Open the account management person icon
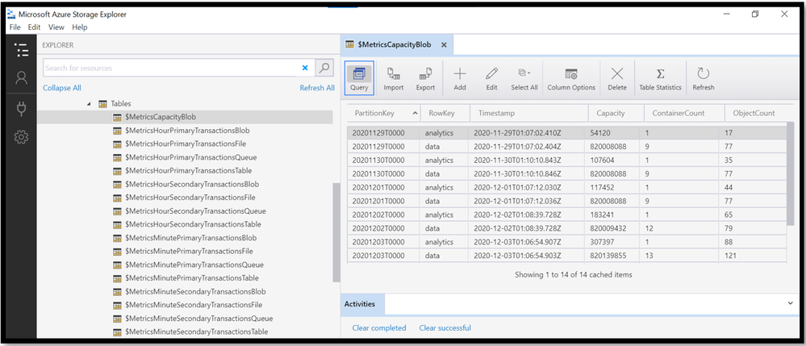The height and width of the screenshot is (346, 806). (x=21, y=77)
